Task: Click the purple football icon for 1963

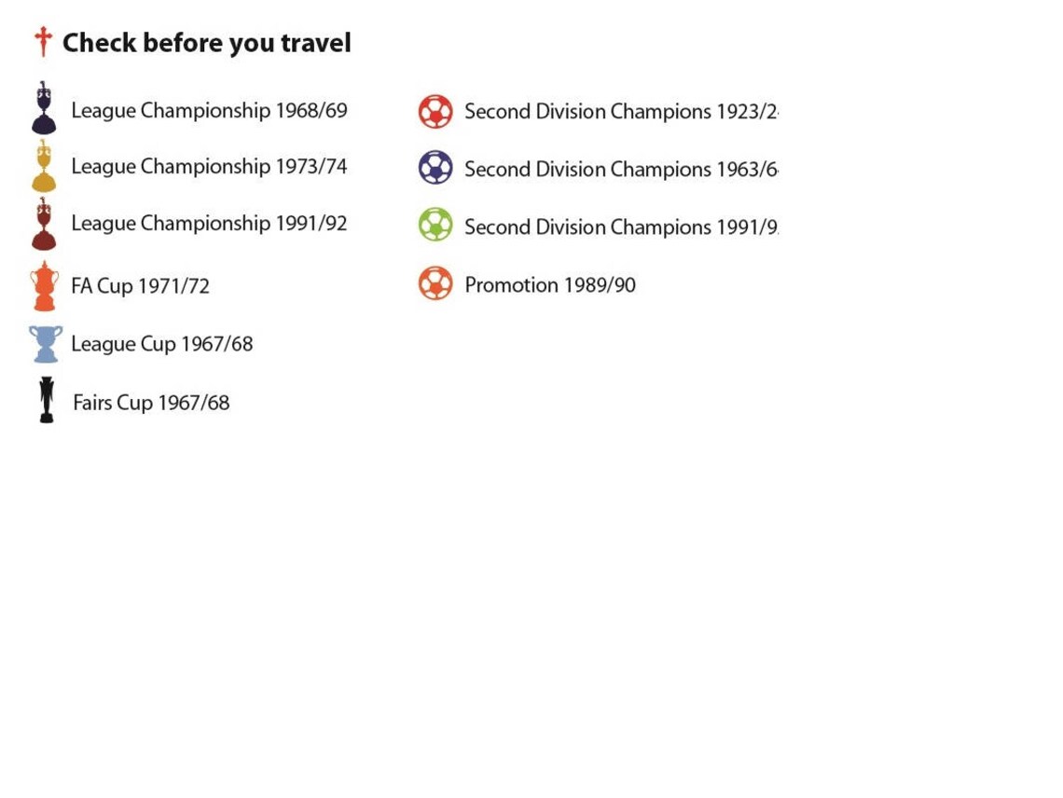Action: click(x=435, y=168)
